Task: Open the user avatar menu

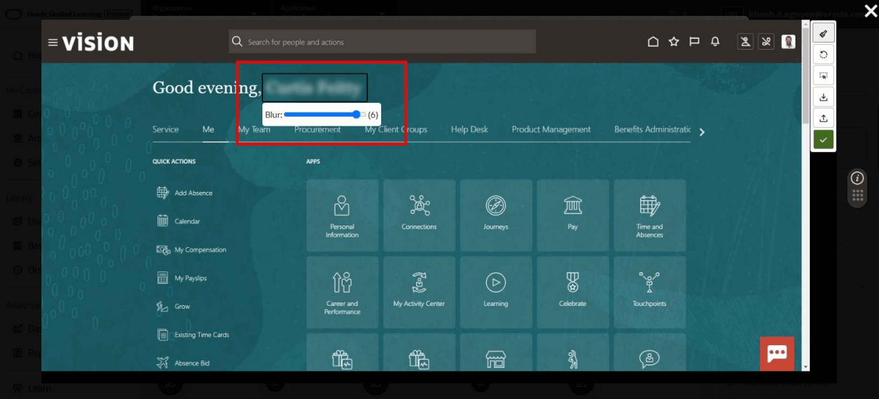Action: (x=789, y=42)
